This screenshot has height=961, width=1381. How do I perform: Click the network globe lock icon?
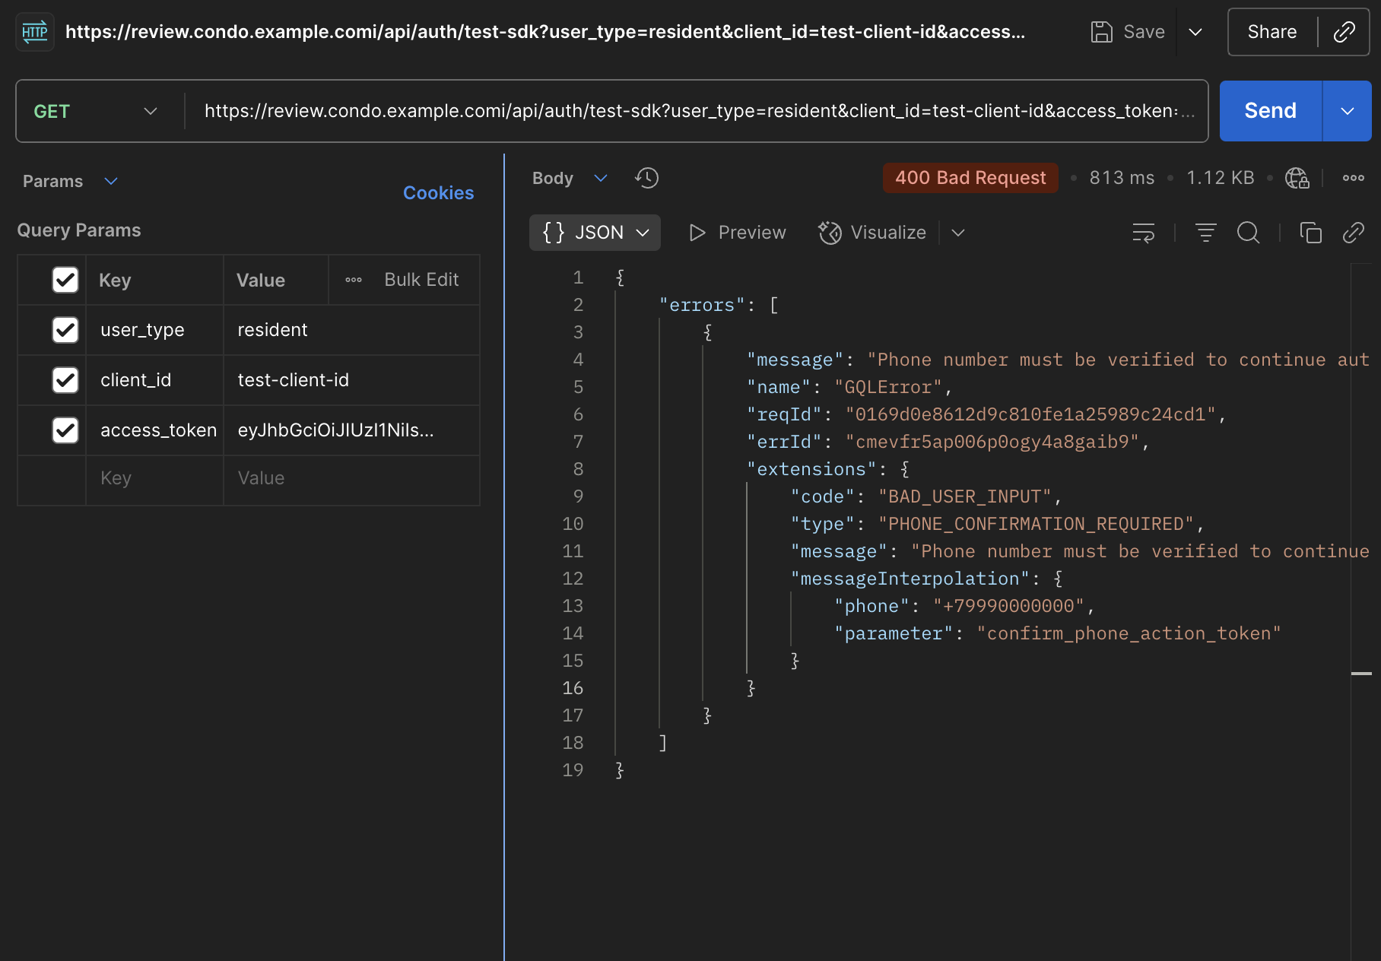(1297, 178)
